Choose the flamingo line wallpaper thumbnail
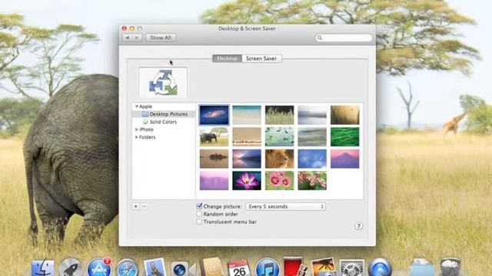Screen dimensions: 492x276 click(247, 136)
